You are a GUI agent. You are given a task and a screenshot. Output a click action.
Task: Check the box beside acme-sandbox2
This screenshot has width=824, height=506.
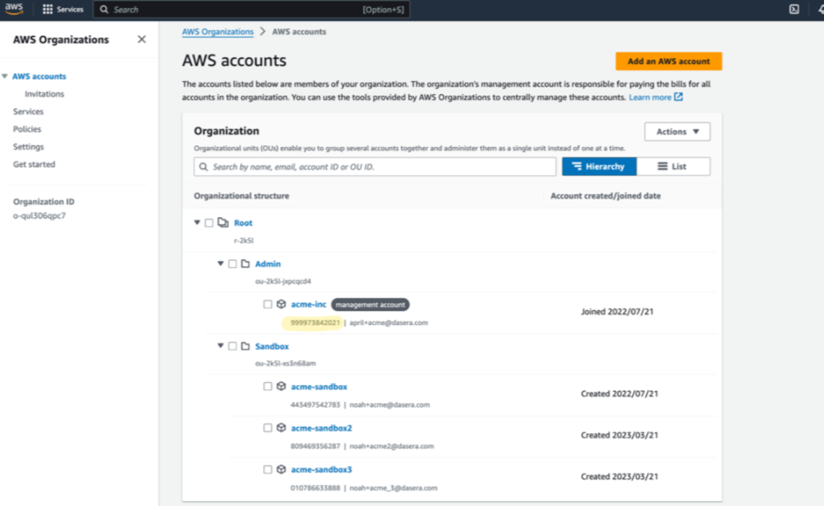269,428
